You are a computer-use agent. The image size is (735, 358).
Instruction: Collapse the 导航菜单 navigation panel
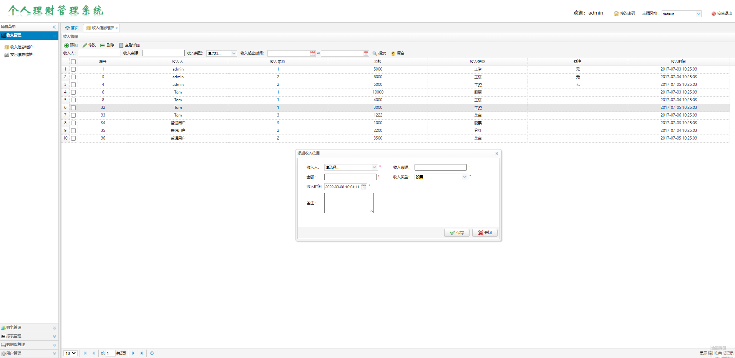tap(54, 27)
